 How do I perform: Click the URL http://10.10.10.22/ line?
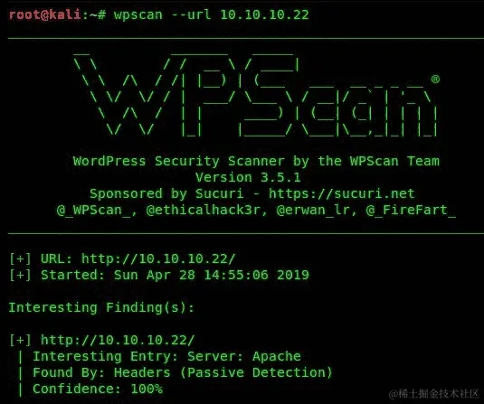pos(138,258)
